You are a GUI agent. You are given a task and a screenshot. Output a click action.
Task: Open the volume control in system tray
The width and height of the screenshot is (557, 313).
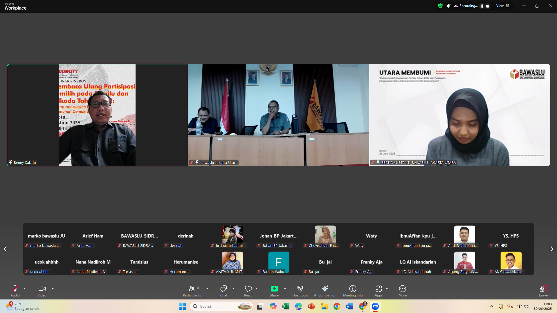coord(526,306)
